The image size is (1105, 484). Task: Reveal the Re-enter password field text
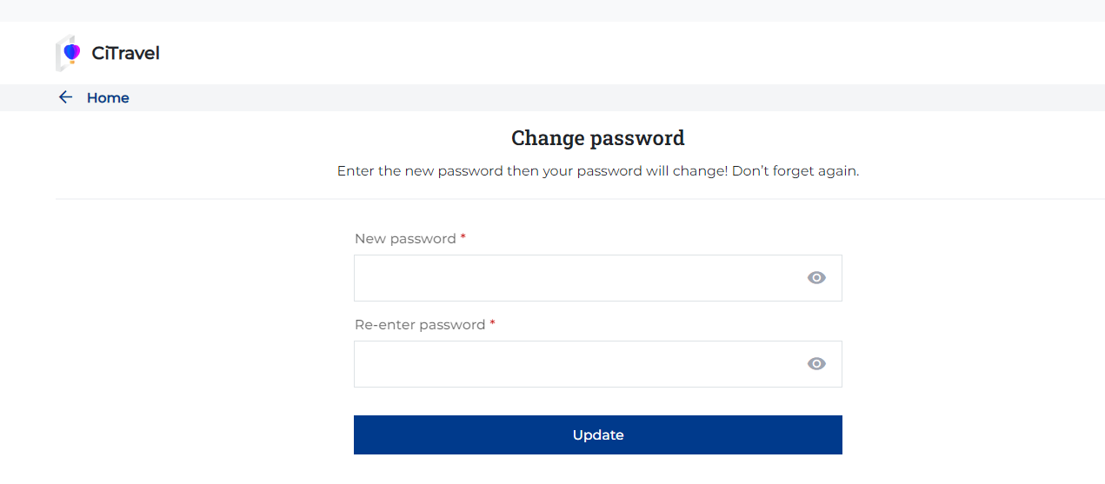pyautogui.click(x=816, y=364)
